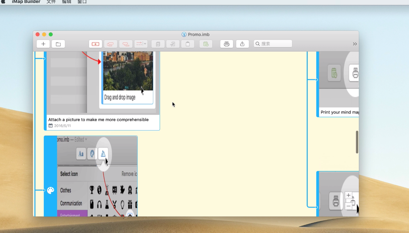Click the cut toolbar button
The image size is (409, 233).
coord(173,44)
